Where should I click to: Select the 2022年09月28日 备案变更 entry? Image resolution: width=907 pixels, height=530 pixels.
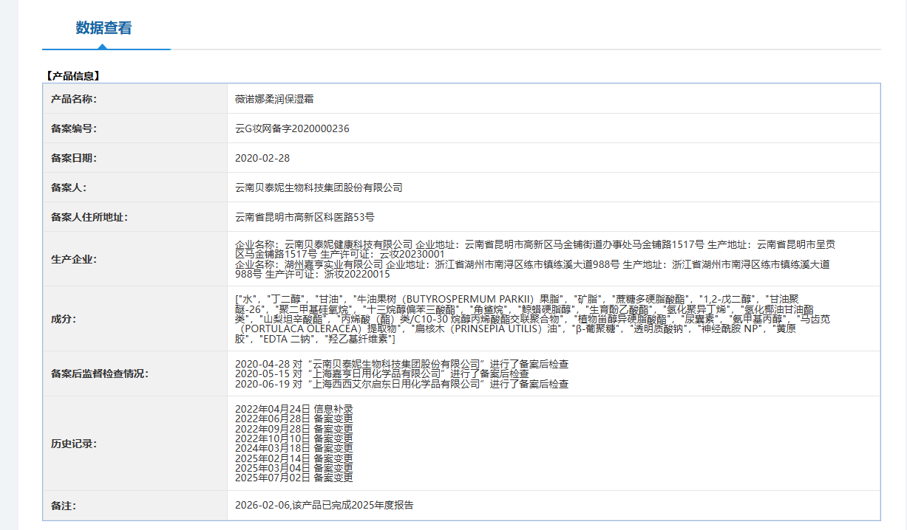click(x=293, y=429)
